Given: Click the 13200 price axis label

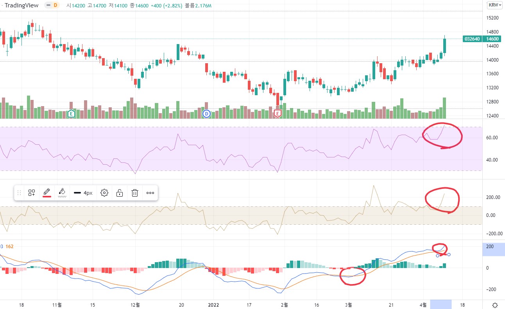Looking at the screenshot, I should point(492,88).
